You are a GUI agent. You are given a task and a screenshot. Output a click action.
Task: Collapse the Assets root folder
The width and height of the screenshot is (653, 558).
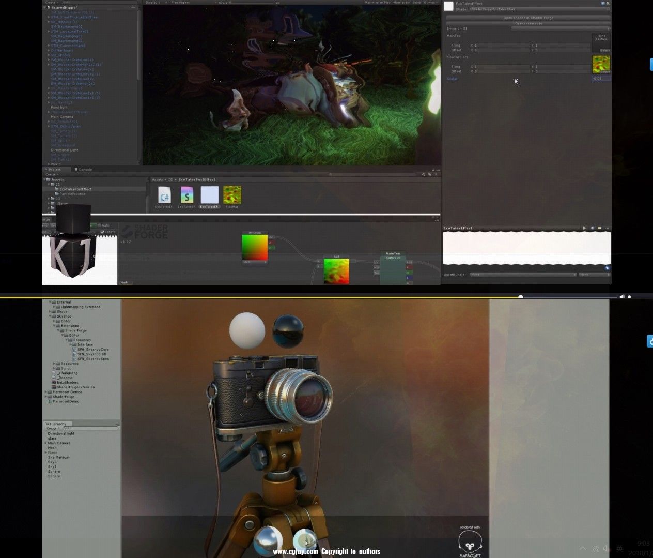pos(44,179)
